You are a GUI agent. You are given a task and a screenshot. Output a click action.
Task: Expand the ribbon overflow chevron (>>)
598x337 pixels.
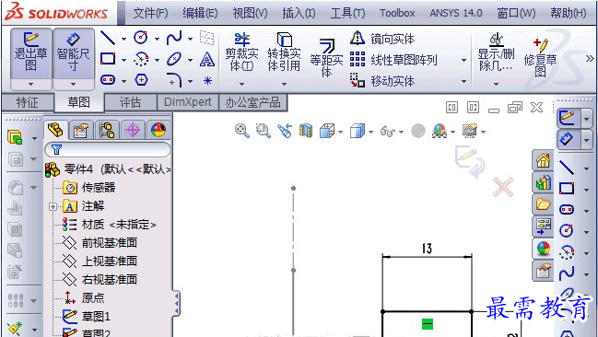pyautogui.click(x=590, y=58)
